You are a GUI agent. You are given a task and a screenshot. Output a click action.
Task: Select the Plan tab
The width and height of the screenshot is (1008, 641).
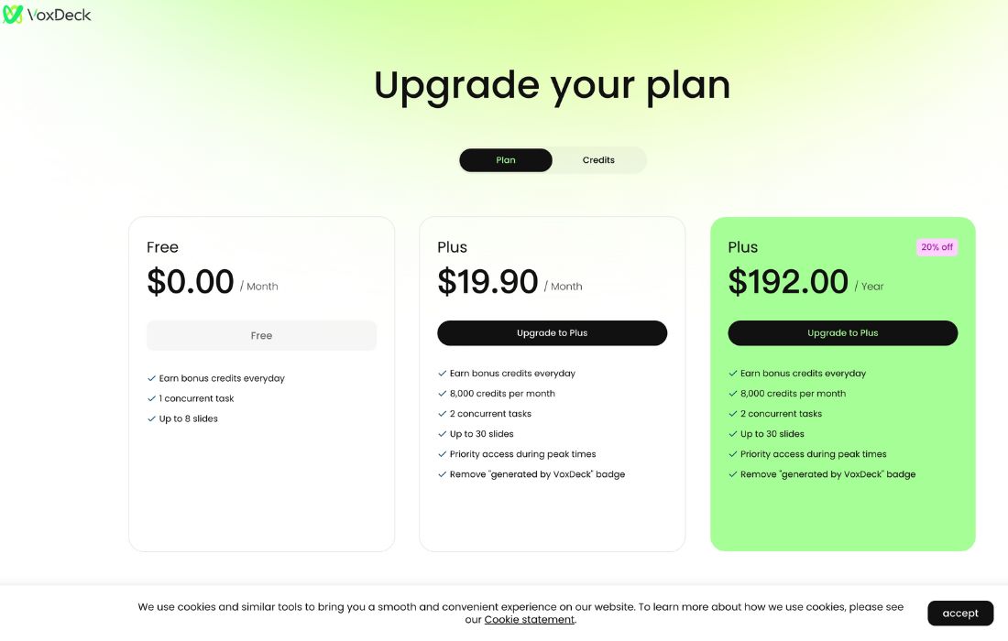pos(506,160)
